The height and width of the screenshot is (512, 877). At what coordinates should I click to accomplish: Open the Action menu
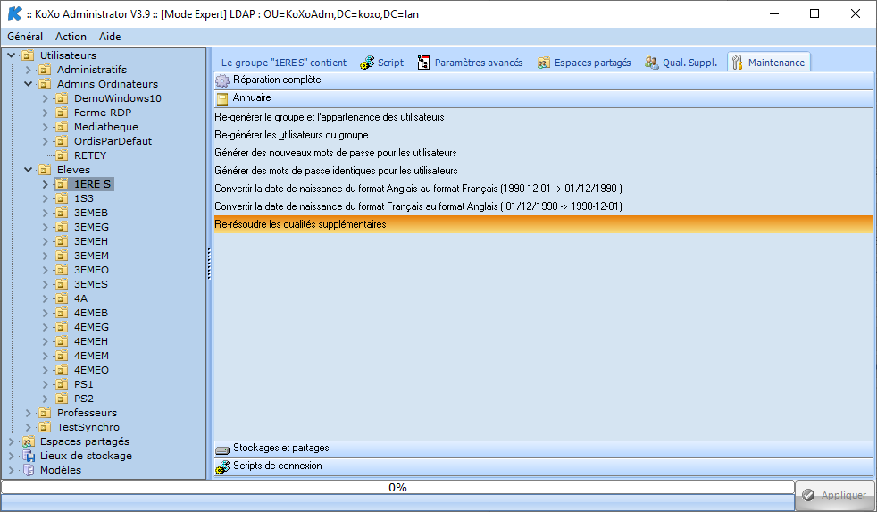click(71, 37)
